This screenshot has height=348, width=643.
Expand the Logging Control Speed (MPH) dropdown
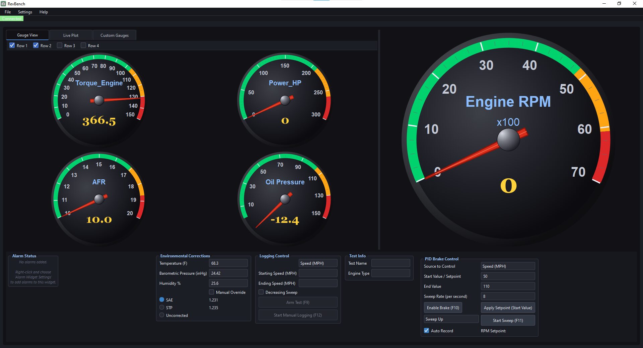tap(317, 263)
